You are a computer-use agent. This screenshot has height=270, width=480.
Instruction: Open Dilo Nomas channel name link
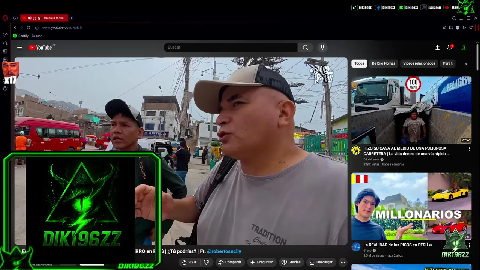point(371,159)
